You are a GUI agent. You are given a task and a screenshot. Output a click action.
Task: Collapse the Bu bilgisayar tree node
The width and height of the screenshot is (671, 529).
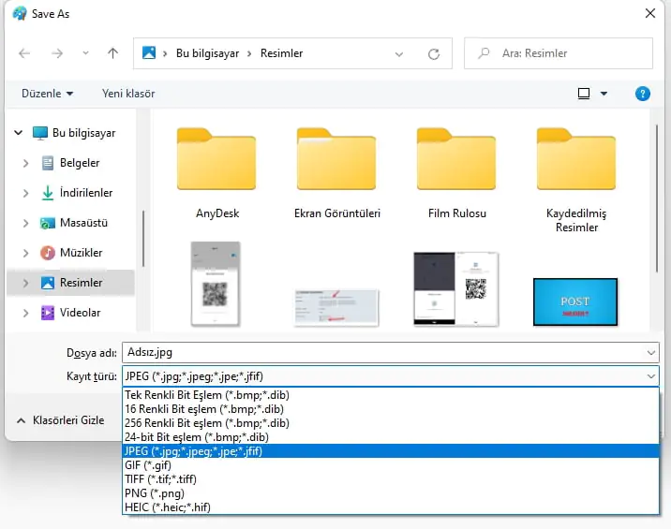pyautogui.click(x=18, y=133)
